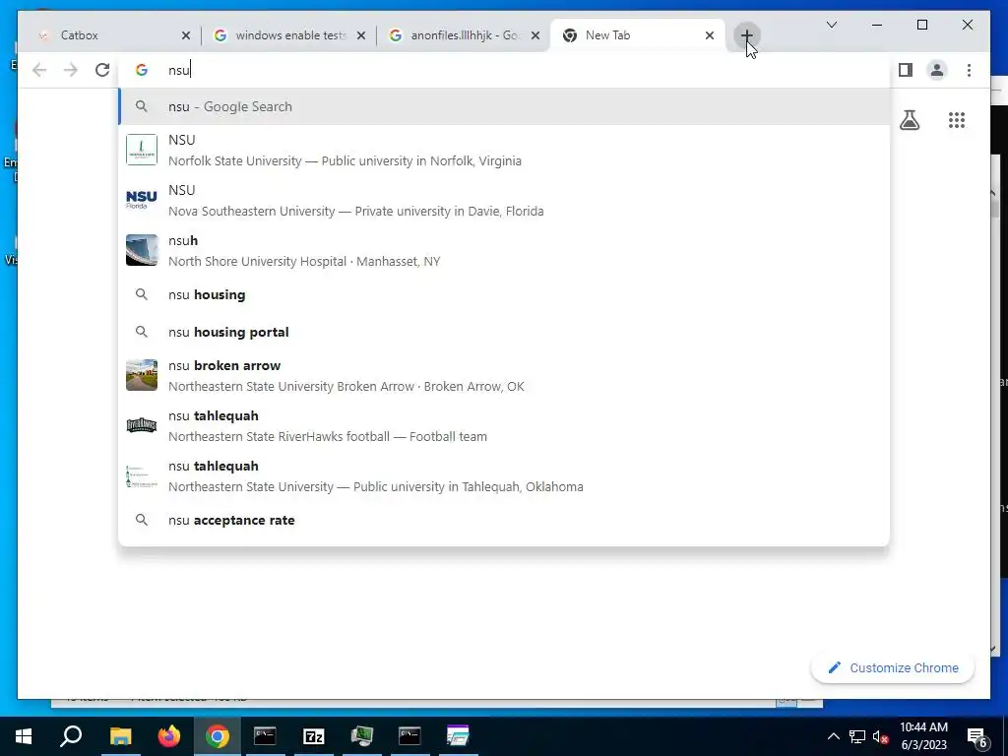Click RiverHawks logo thumbnail

point(142,425)
